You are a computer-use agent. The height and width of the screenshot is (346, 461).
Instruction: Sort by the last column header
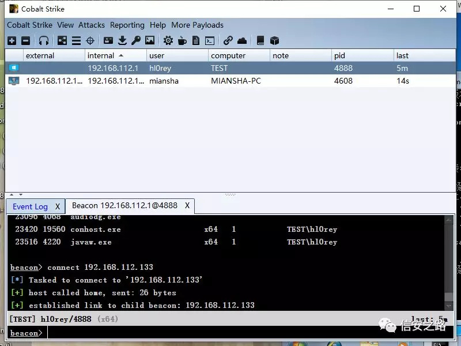(x=425, y=55)
